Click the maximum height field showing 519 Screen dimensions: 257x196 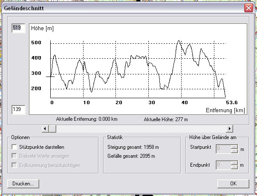click(18, 28)
